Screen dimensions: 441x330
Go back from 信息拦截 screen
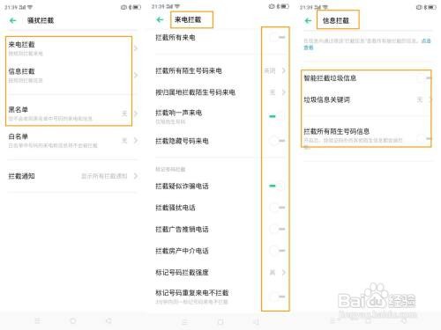(308, 20)
